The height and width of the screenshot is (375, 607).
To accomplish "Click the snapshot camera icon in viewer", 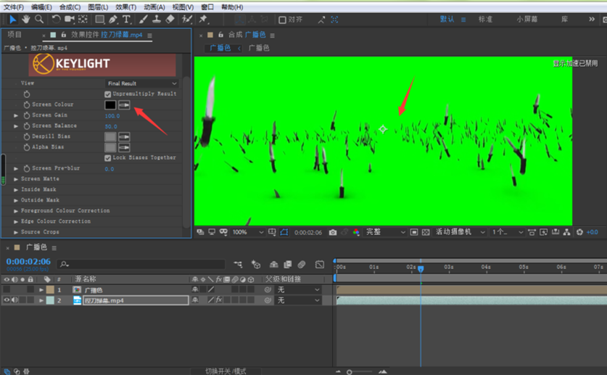I will 333,232.
